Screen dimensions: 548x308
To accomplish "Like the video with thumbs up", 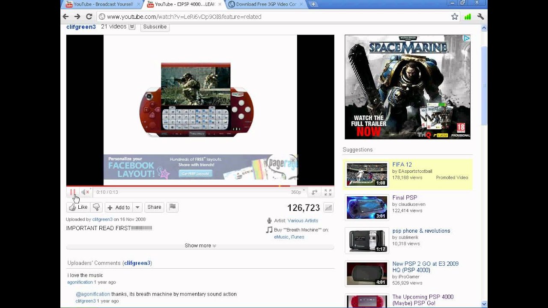I will pyautogui.click(x=78, y=207).
